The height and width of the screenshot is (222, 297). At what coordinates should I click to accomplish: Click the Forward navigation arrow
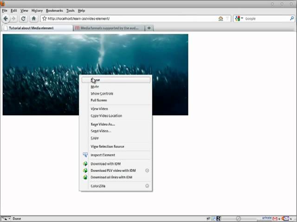pyautogui.click(x=13, y=18)
